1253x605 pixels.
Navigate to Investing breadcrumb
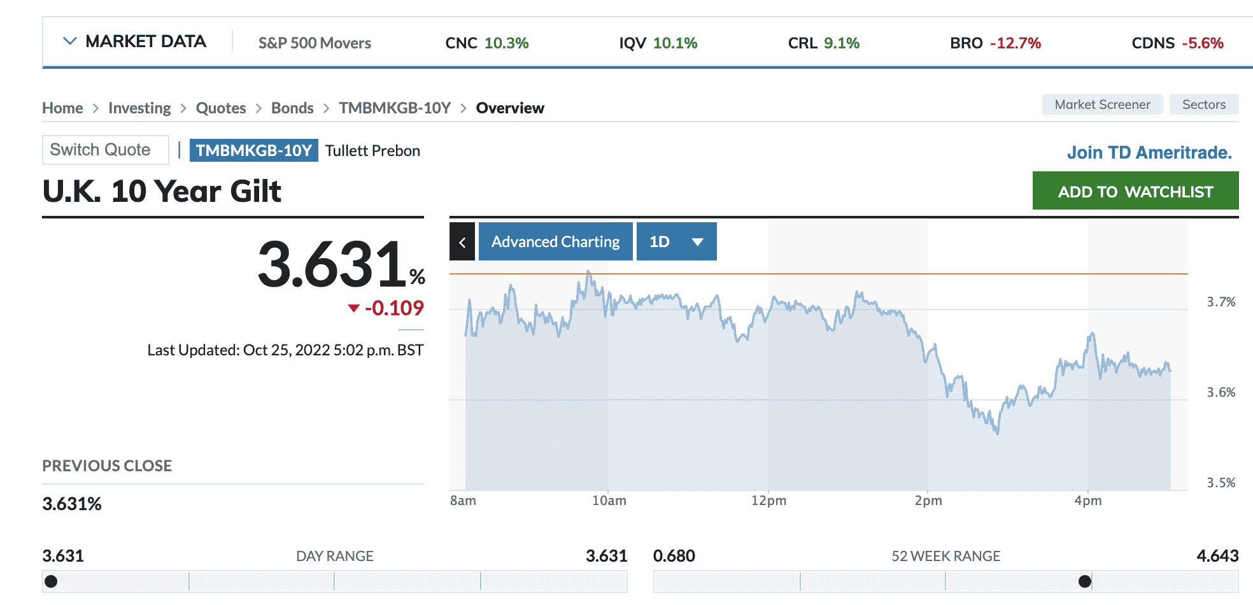pyautogui.click(x=139, y=108)
